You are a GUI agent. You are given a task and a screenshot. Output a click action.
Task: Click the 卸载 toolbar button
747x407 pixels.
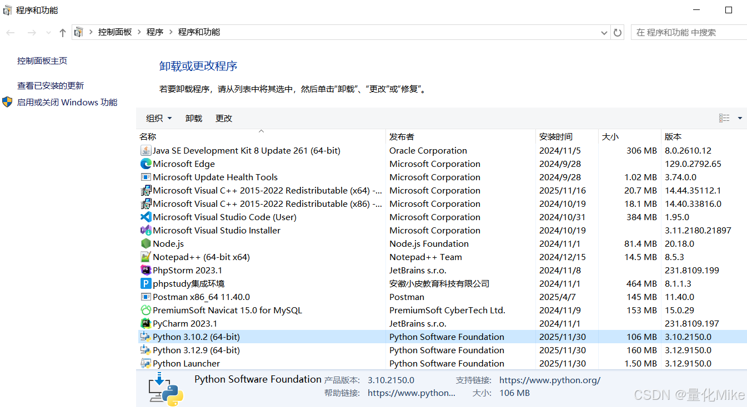pos(194,118)
